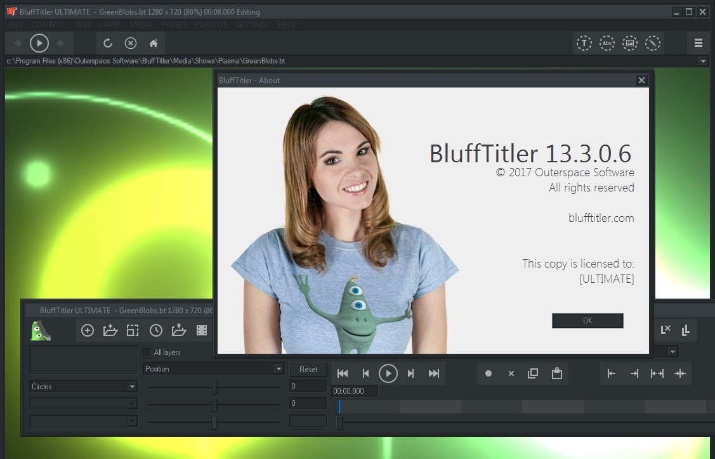Screen dimensions: 715x459
Task: Close the BluffTitler About dialog
Action: pos(641,81)
